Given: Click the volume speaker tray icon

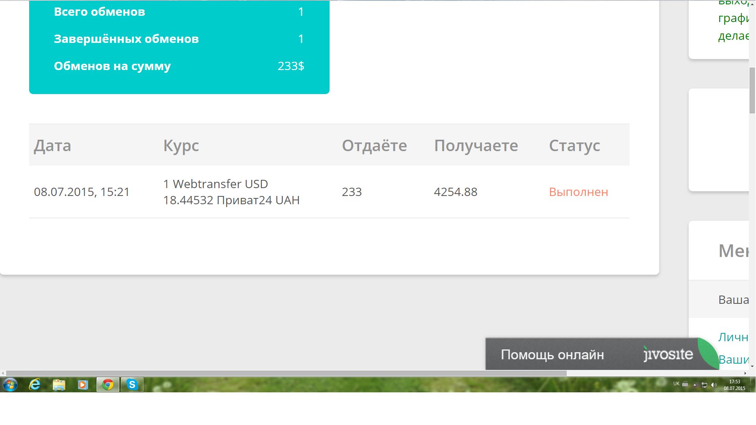Looking at the screenshot, I should pyautogui.click(x=714, y=385).
